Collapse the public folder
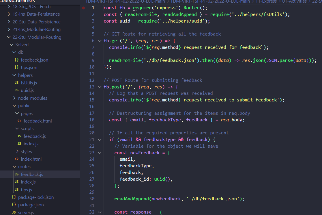The height and width of the screenshot is (215, 322). click(14, 106)
